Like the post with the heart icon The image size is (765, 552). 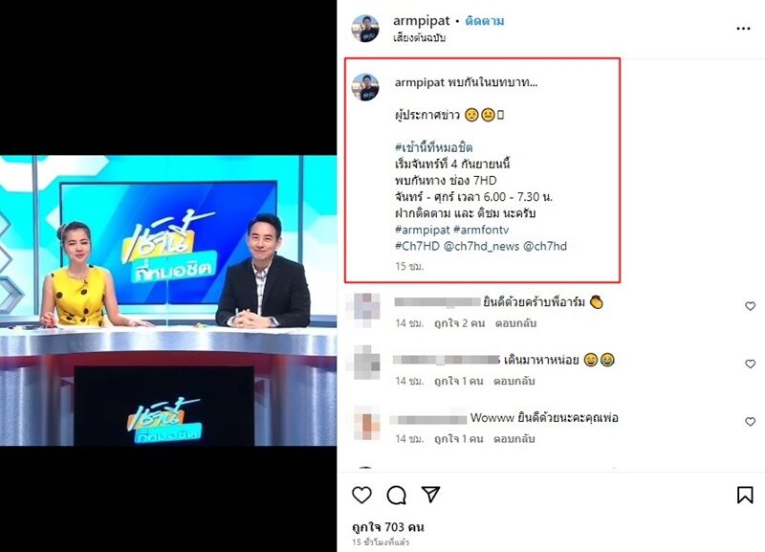click(361, 495)
